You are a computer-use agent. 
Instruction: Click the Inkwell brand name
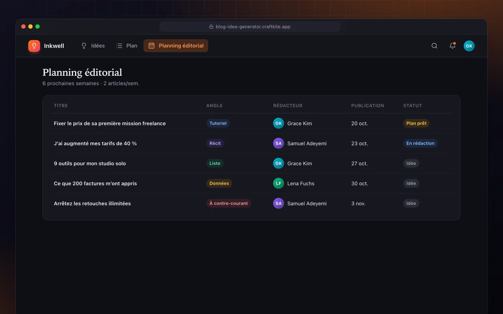click(54, 46)
